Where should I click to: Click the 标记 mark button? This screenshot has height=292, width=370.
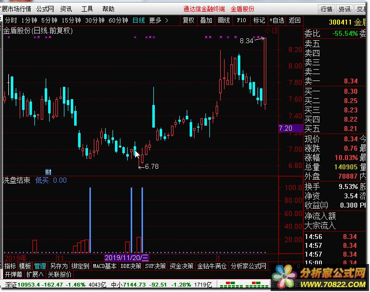click(x=259, y=21)
